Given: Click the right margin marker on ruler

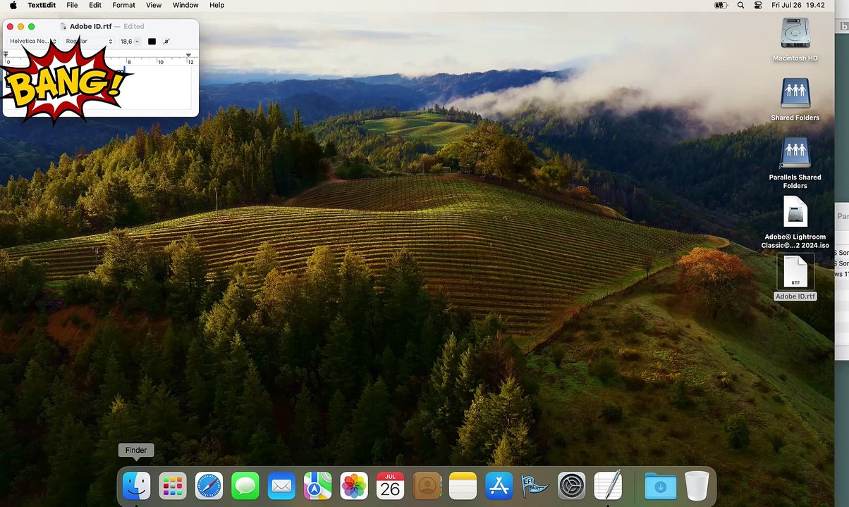Looking at the screenshot, I should pos(188,55).
